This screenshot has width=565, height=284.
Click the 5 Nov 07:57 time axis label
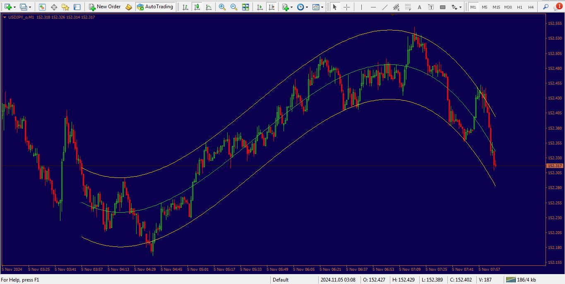(x=489, y=269)
